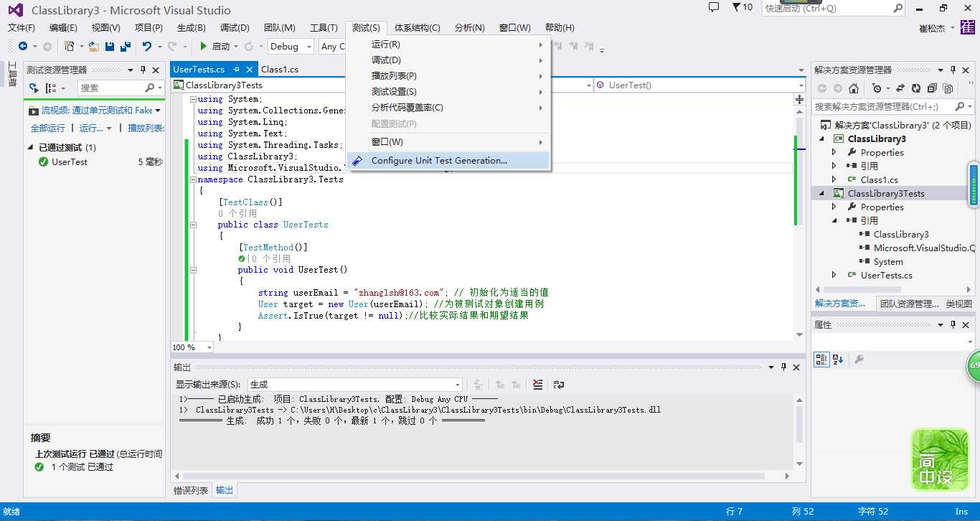This screenshot has width=980, height=521.
Task: Collapse the UserTests class block
Action: pyautogui.click(x=193, y=225)
